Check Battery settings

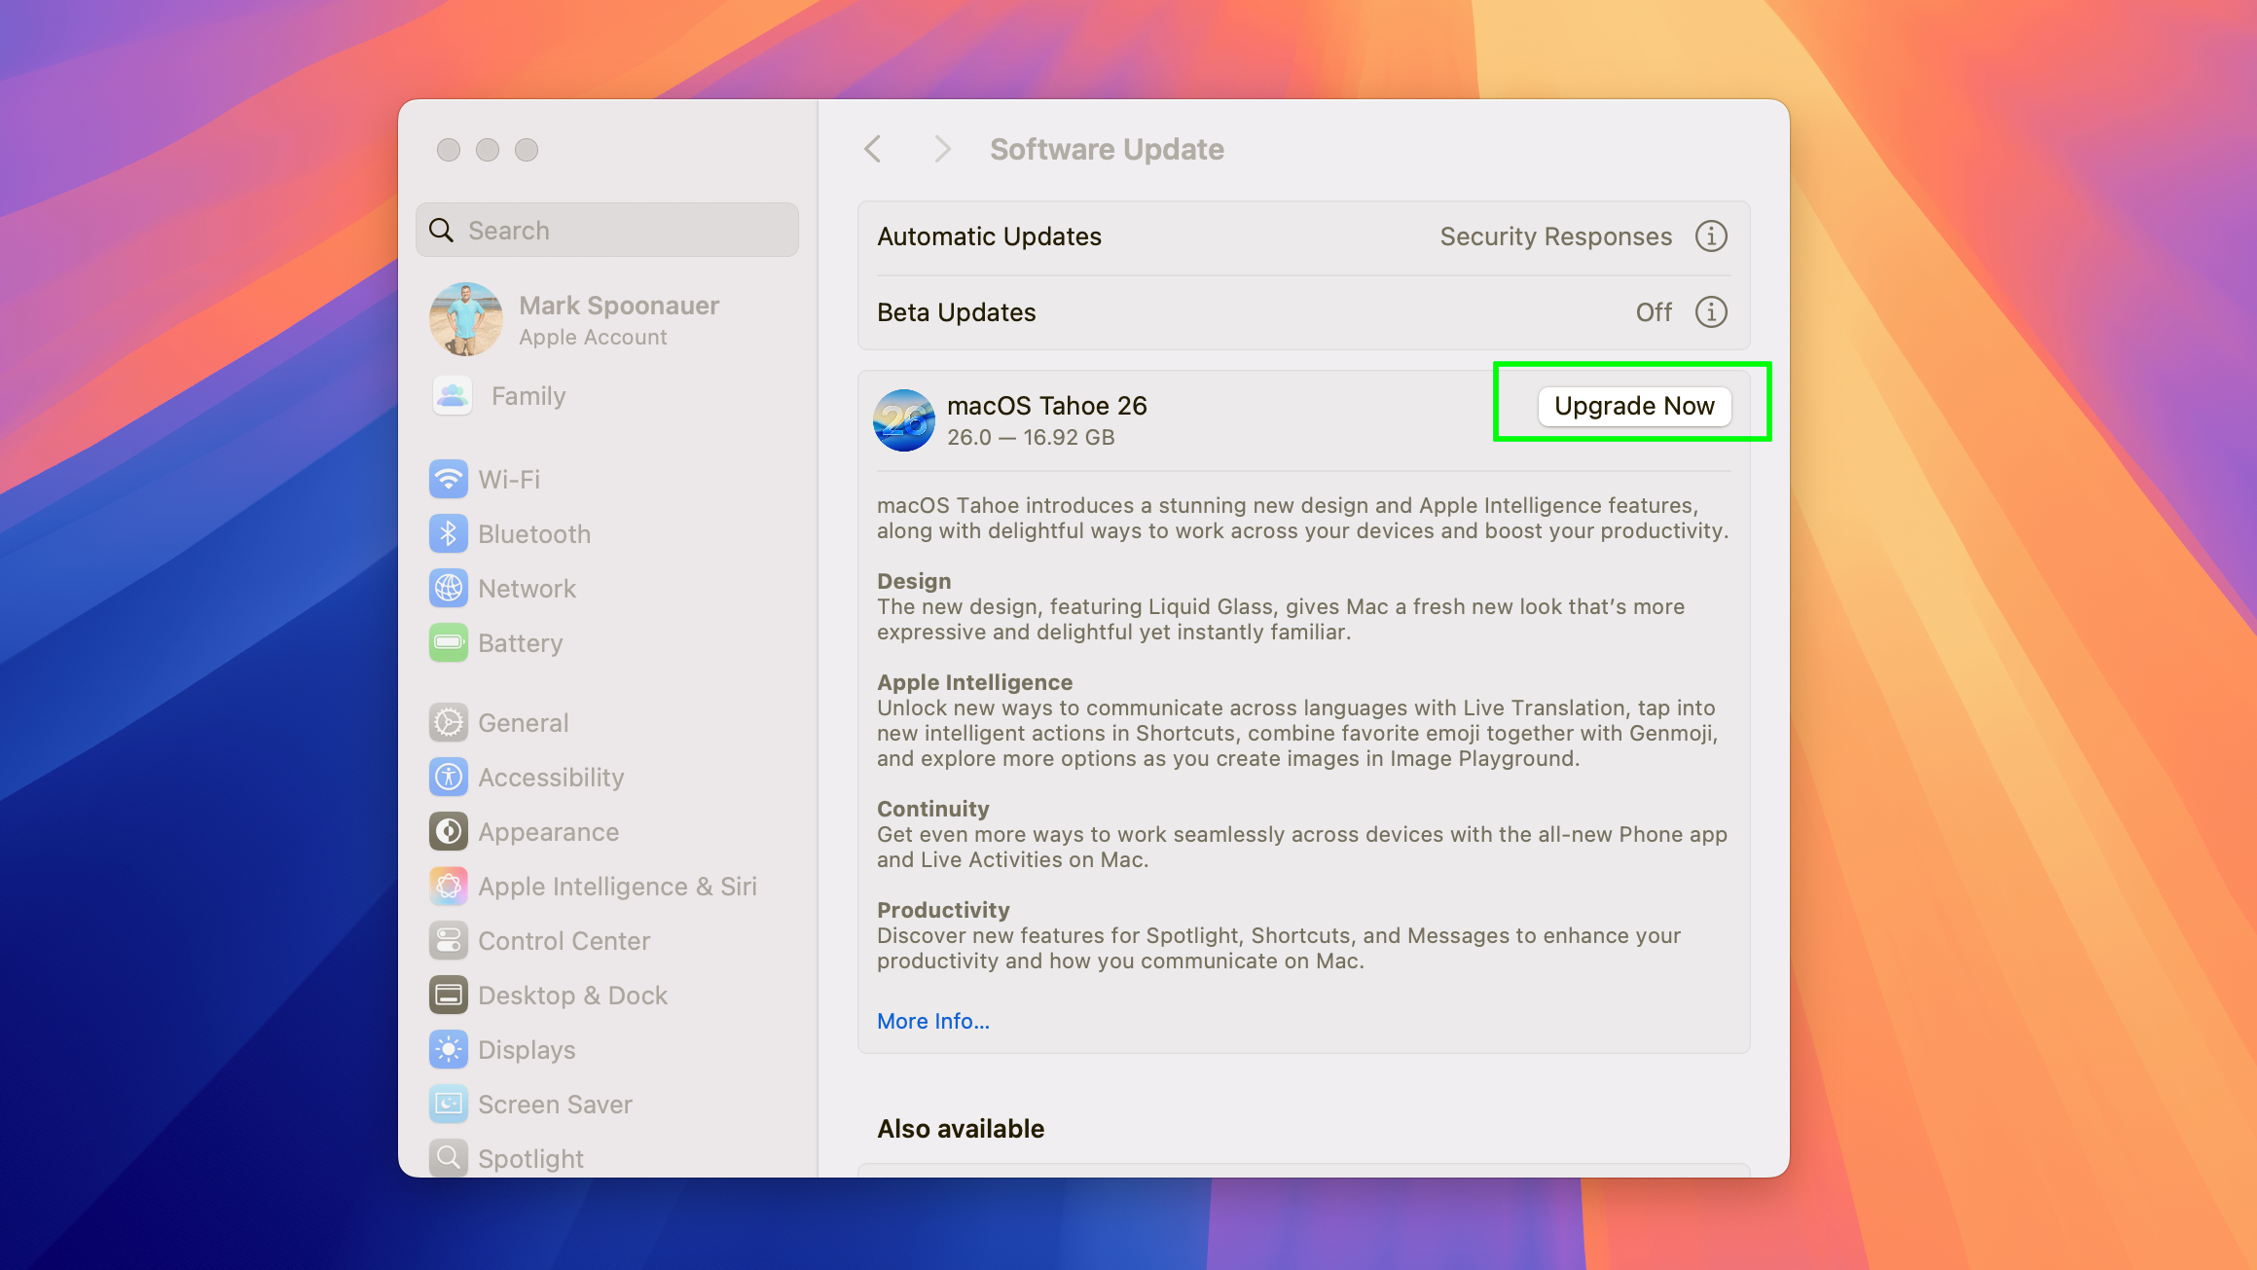point(520,642)
